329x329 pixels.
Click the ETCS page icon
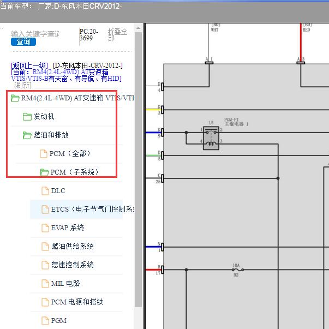coord(45,209)
